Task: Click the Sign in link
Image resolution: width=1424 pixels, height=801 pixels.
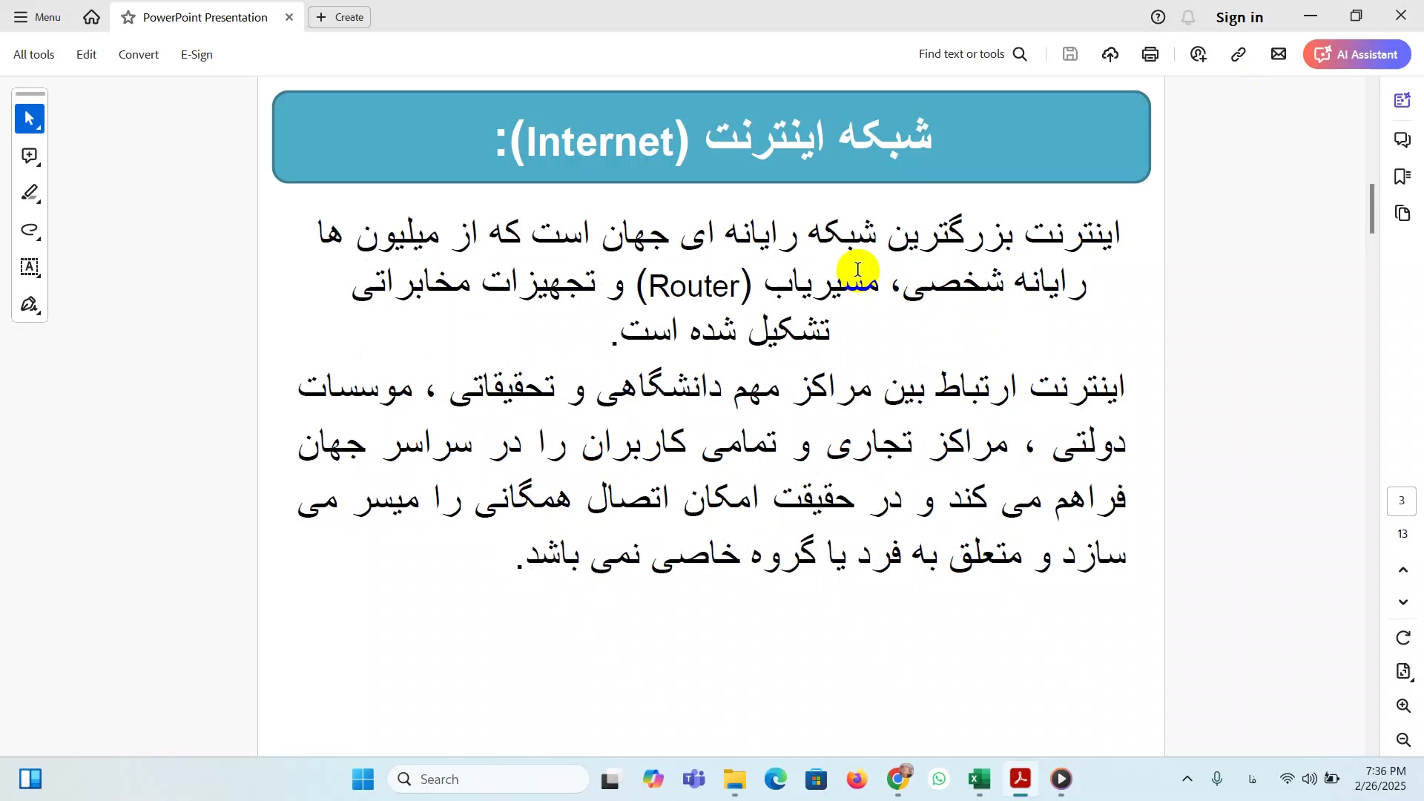Action: pyautogui.click(x=1239, y=17)
